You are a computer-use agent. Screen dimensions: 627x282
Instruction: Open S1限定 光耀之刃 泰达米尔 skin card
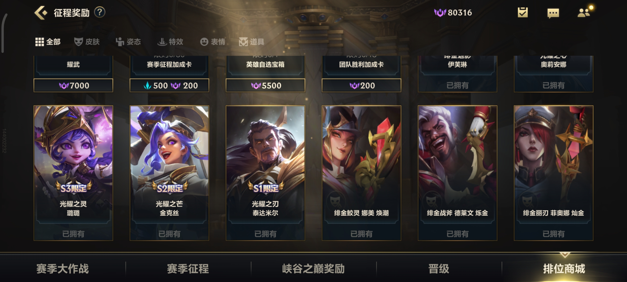265,173
